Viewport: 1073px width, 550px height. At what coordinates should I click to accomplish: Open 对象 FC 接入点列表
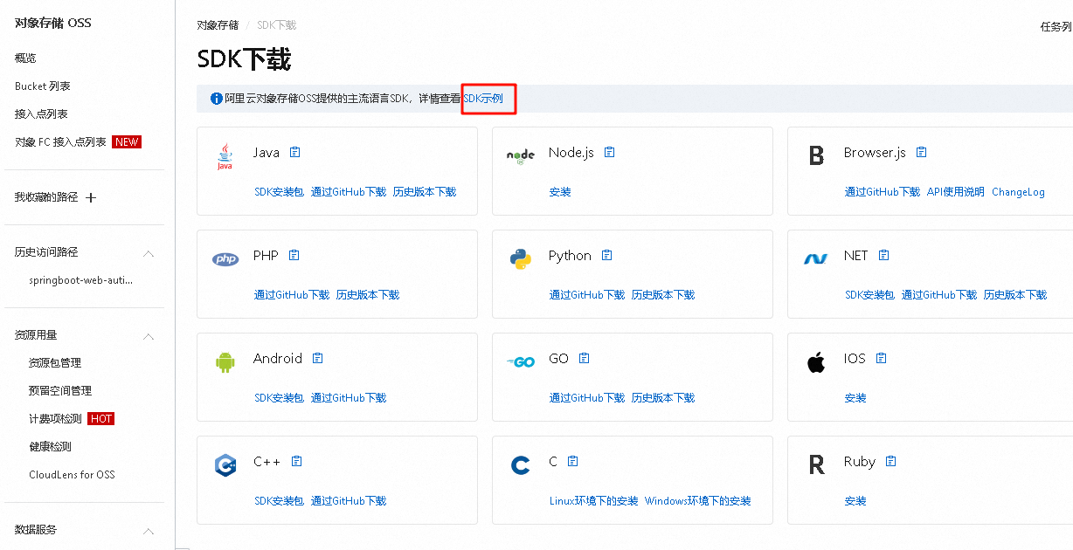click(x=60, y=141)
